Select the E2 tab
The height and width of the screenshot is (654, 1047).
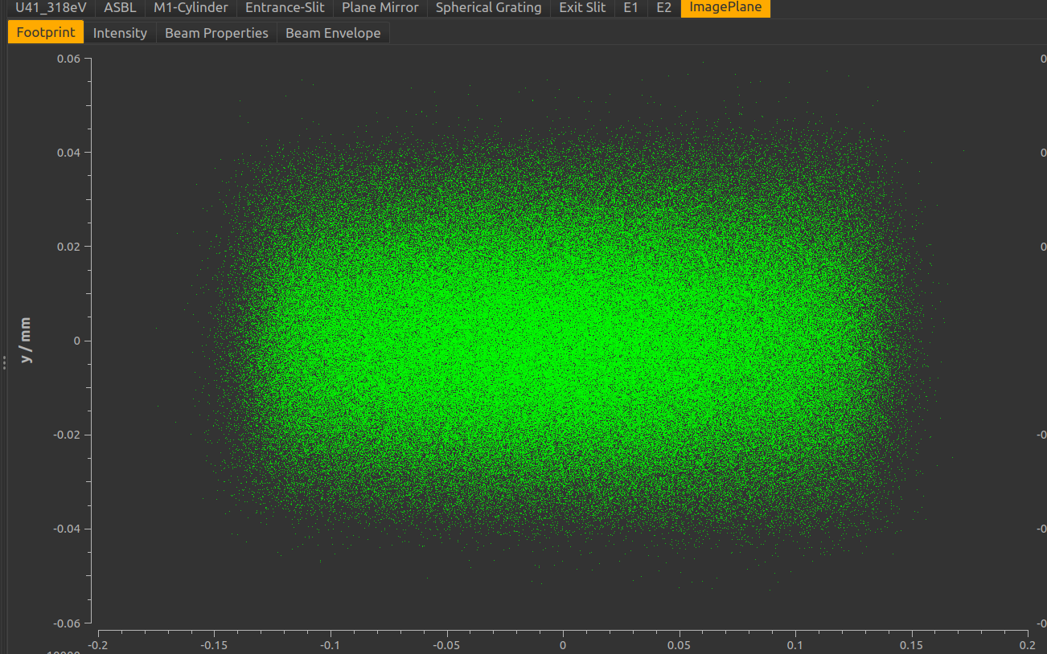pos(663,8)
